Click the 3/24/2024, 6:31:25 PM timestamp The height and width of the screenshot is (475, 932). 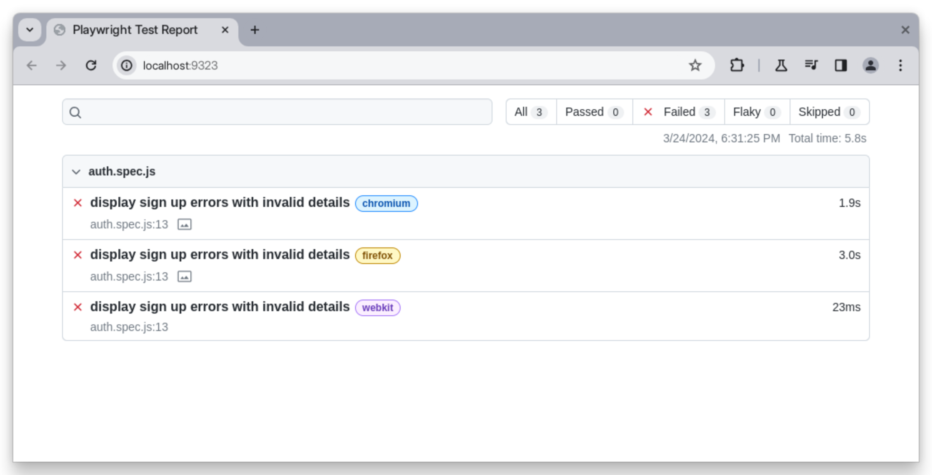click(x=721, y=138)
